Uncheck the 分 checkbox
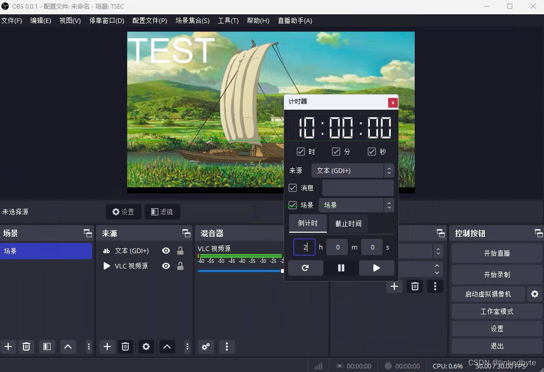The image size is (544, 372). [336, 152]
